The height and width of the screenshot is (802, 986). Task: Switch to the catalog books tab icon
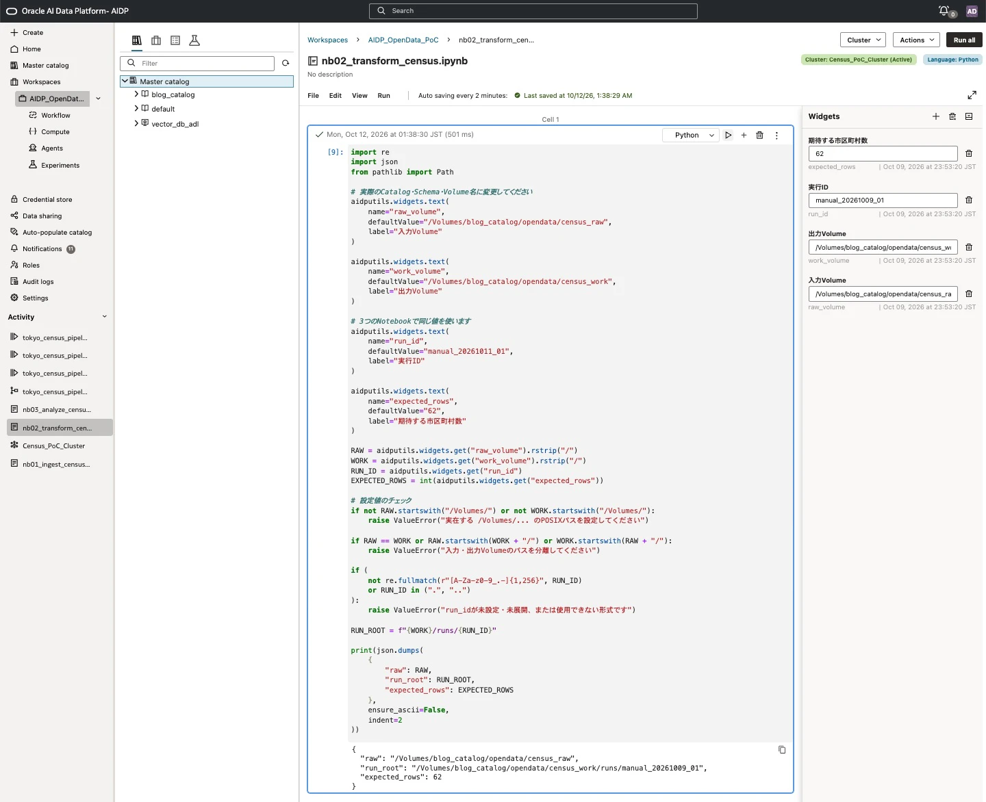(137, 40)
